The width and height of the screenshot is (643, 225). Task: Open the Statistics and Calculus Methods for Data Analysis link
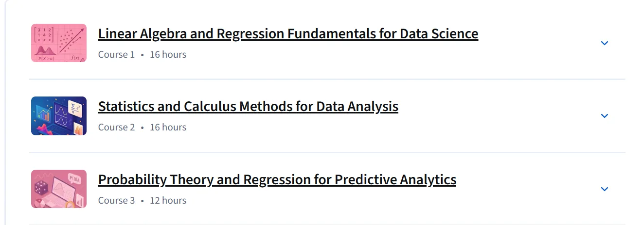point(248,106)
